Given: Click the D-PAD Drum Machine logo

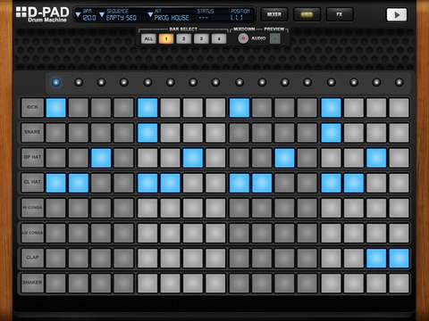Looking at the screenshot, I should pos(42,14).
